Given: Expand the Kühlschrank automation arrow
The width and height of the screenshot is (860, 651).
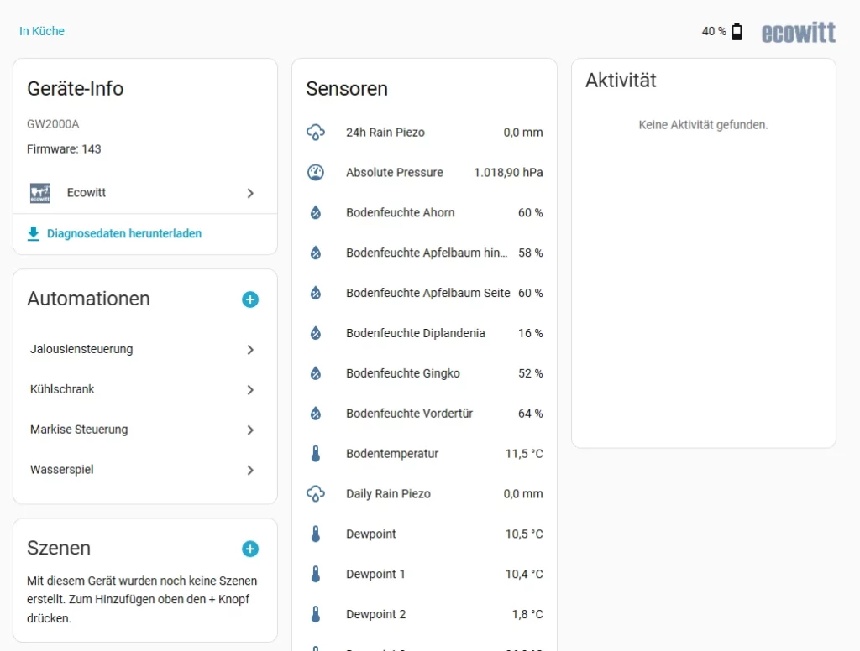Looking at the screenshot, I should pos(250,390).
